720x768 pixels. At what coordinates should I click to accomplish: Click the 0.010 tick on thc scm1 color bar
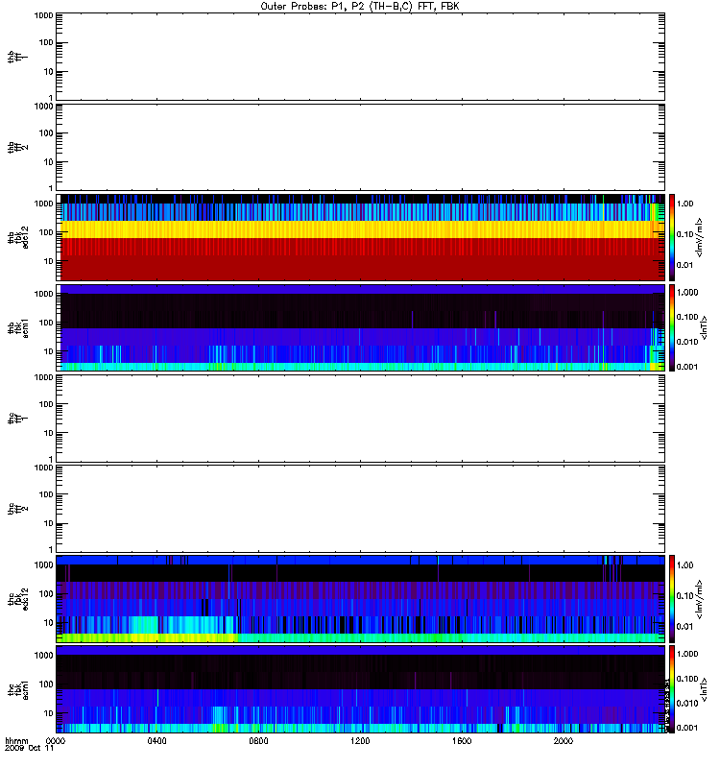tap(687, 704)
